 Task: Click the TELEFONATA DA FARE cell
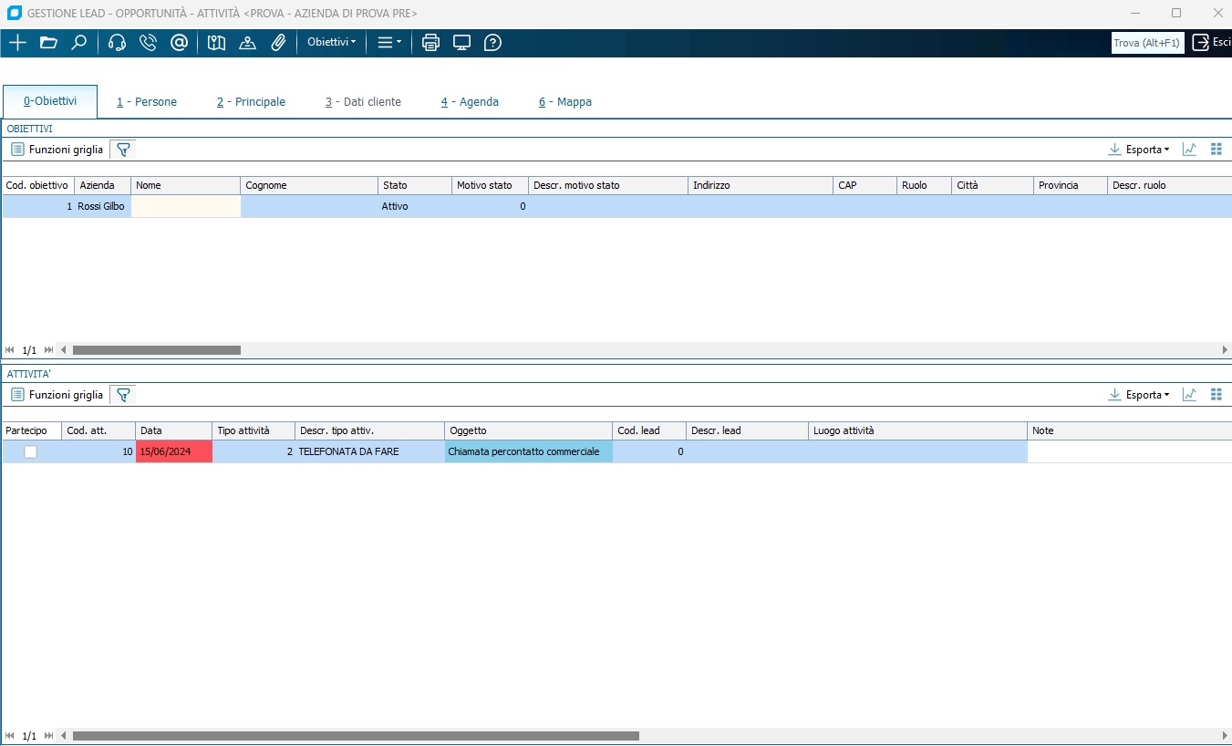click(x=370, y=451)
